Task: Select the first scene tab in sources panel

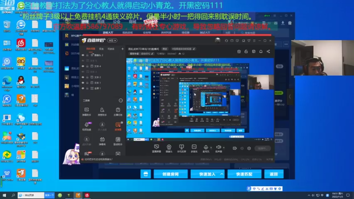Action: 91,49
